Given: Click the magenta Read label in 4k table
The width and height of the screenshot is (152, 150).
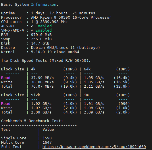Looking at the screenshot, I should tap(6, 78).
